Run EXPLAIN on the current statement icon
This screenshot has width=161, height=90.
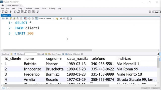pos(18,18)
